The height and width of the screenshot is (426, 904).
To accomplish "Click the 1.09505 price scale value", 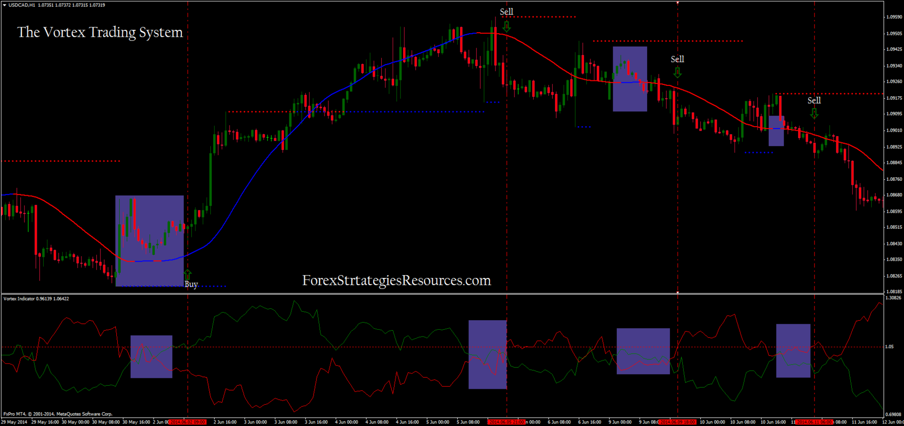I will point(894,34).
